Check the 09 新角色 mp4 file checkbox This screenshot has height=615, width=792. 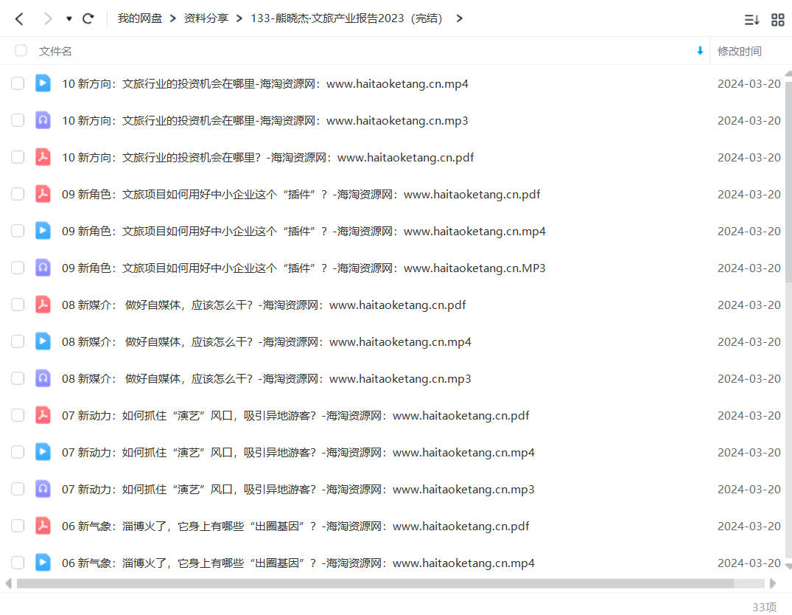pos(18,231)
